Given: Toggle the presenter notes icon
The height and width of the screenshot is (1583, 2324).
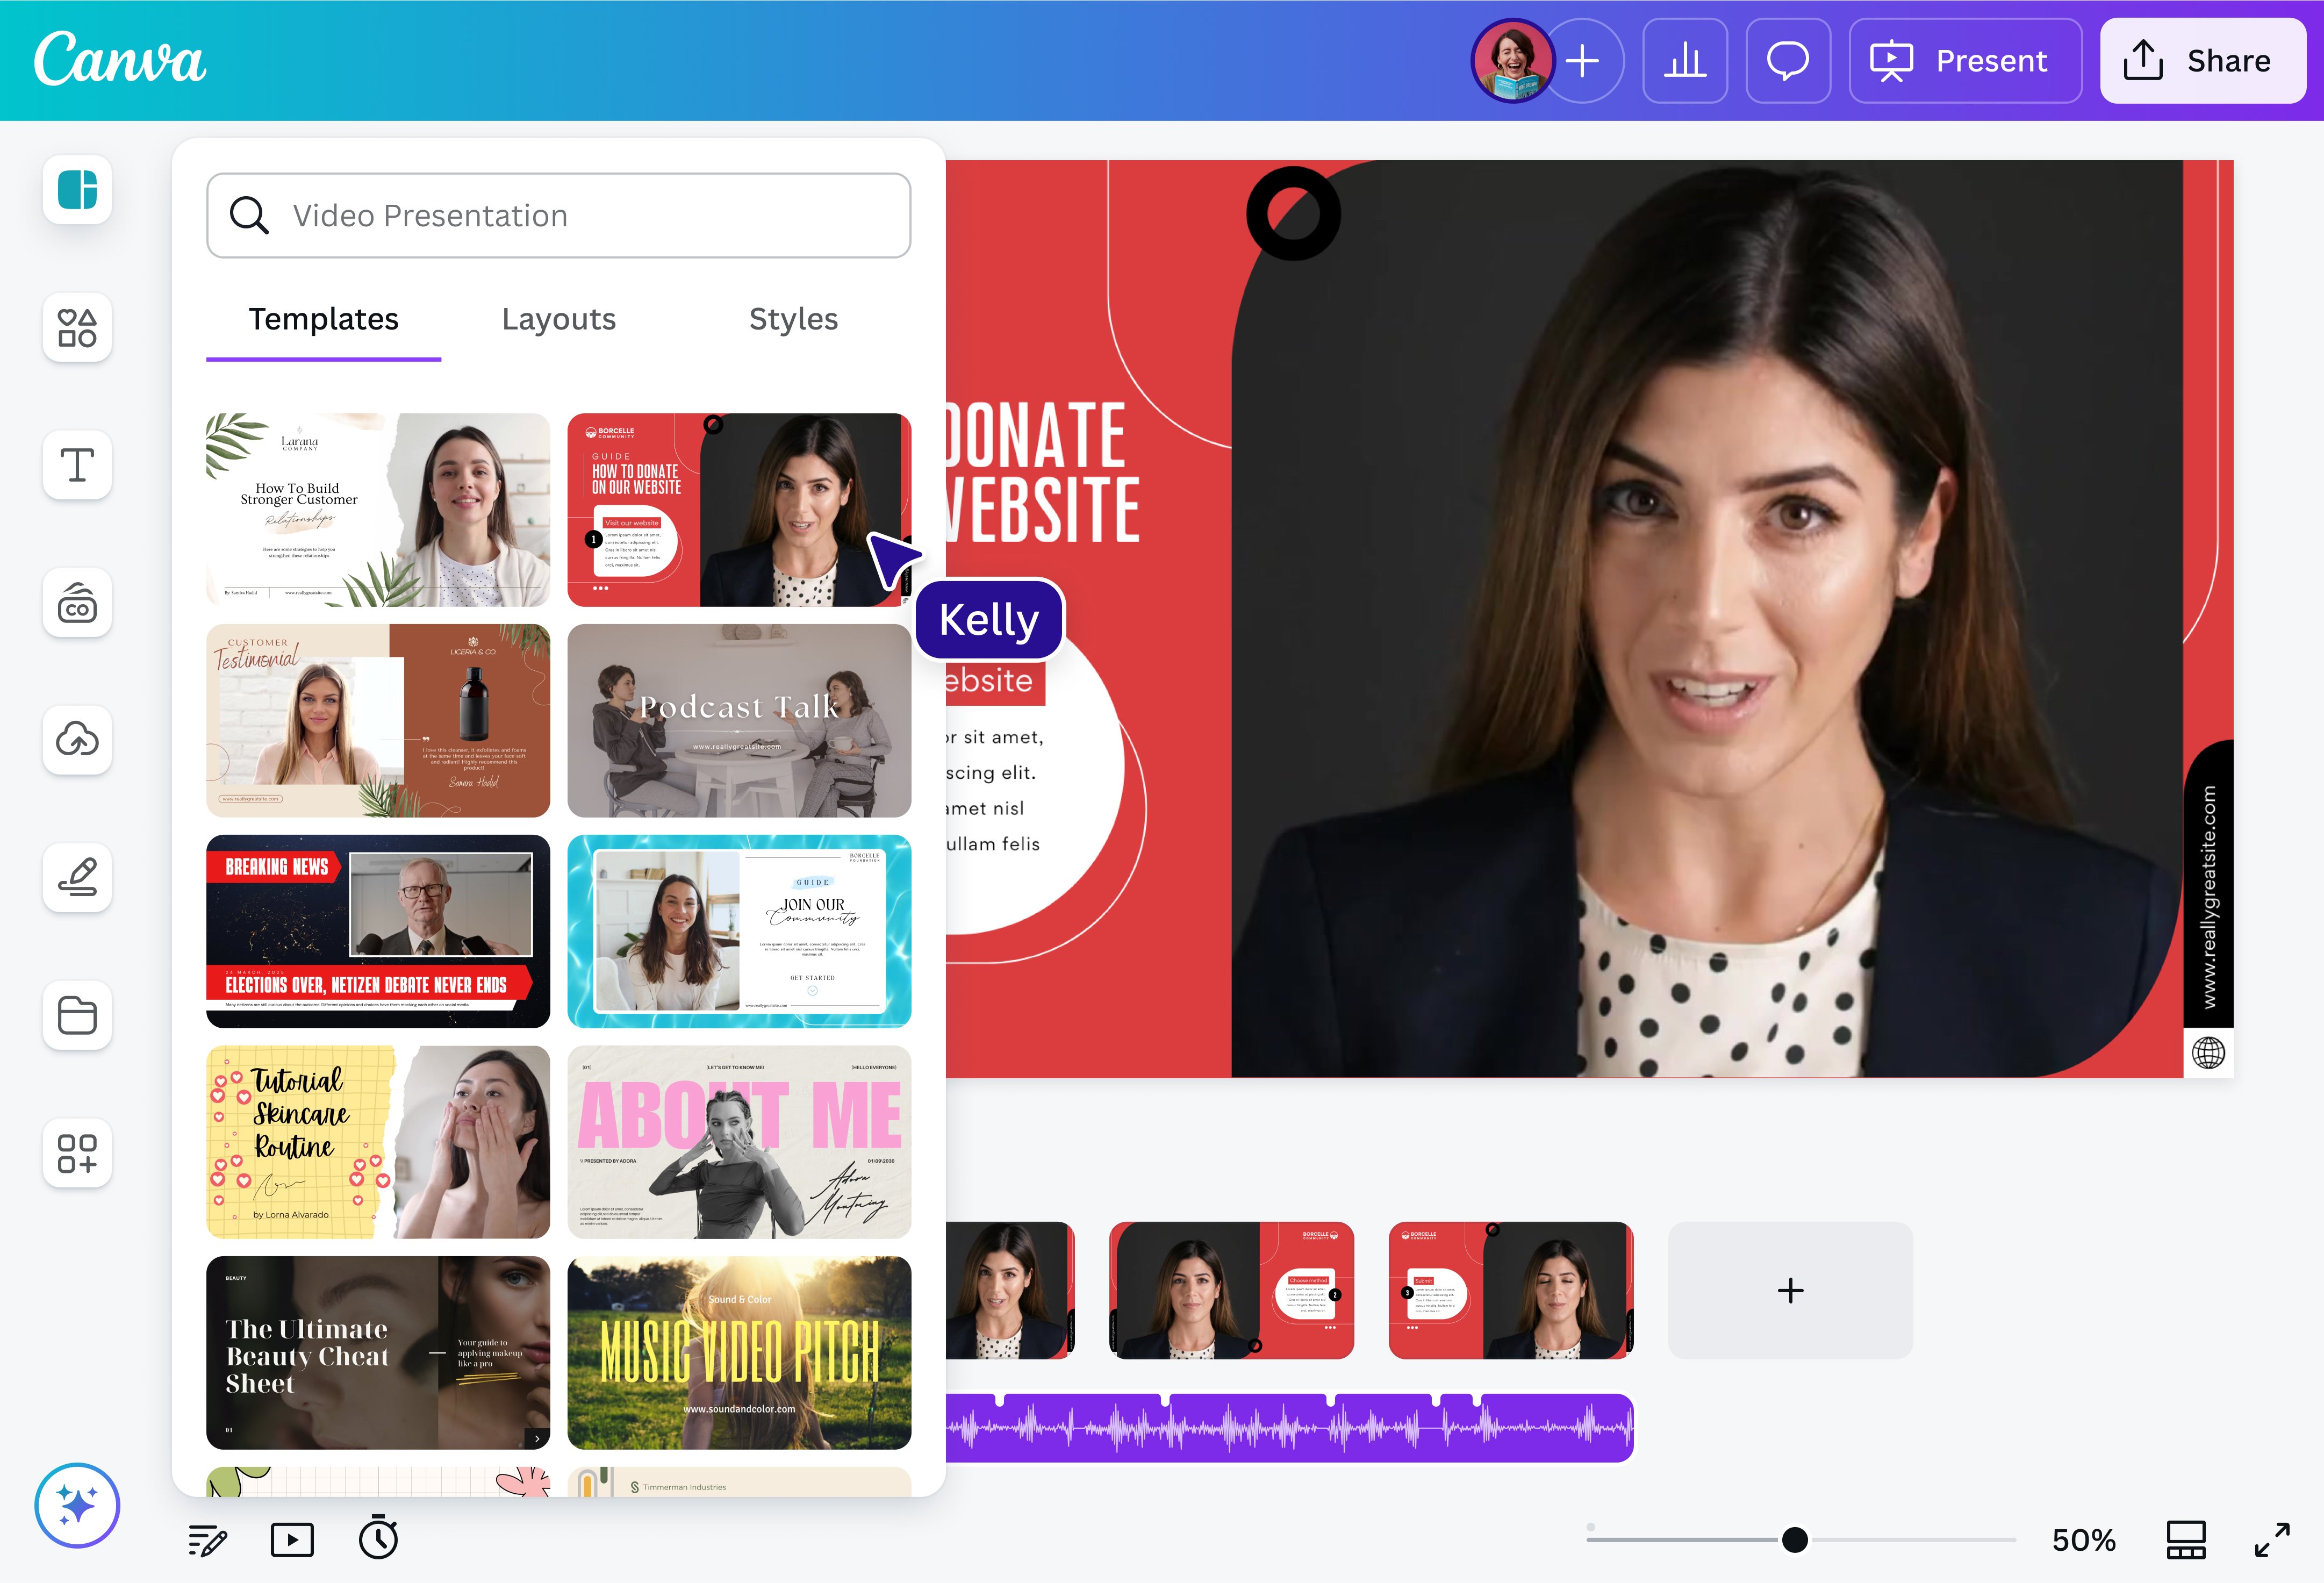Looking at the screenshot, I should click(207, 1540).
